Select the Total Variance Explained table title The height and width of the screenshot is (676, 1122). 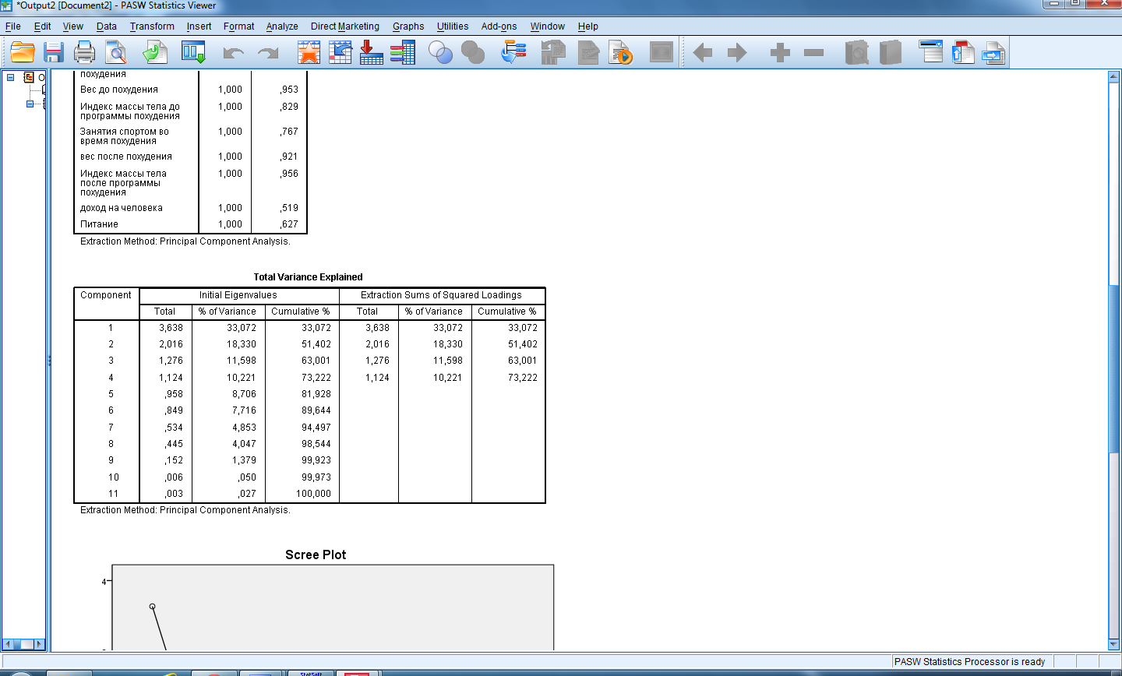coord(308,277)
